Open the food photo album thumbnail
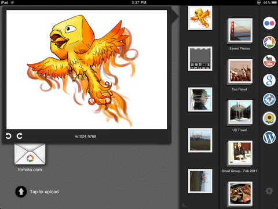 coord(240,194)
